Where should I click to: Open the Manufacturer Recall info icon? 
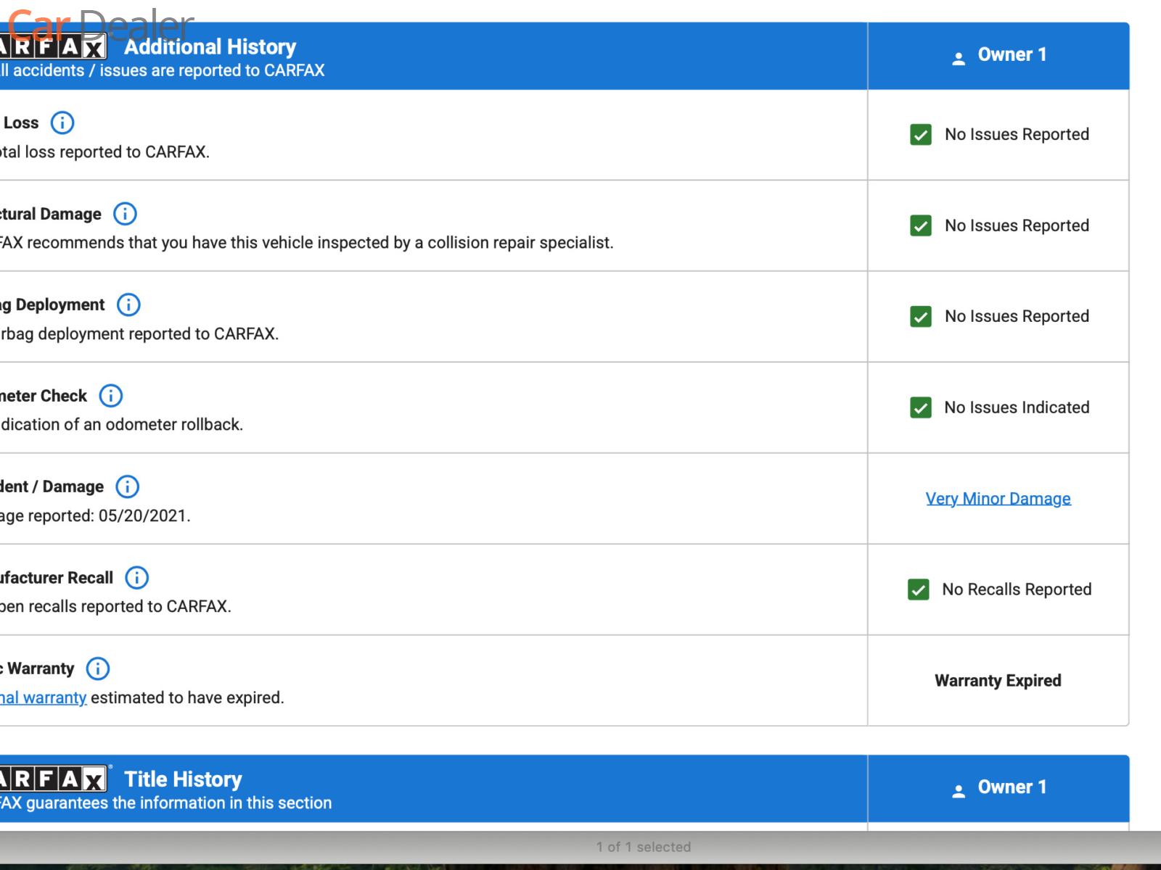(x=137, y=578)
